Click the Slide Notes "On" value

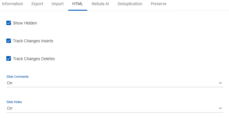click(x=10, y=108)
